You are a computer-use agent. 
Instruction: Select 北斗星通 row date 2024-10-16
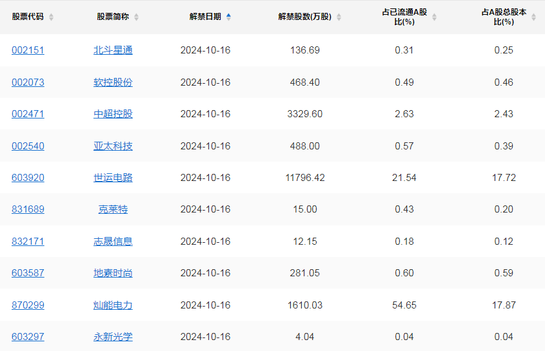[x=205, y=50]
